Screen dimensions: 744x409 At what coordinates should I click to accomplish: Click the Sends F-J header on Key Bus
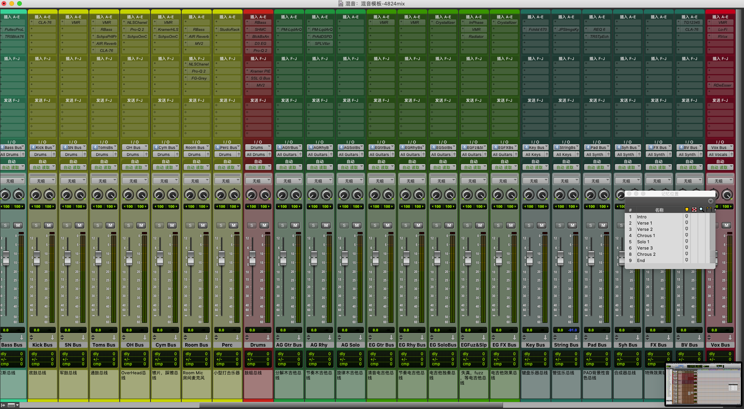coord(535,100)
